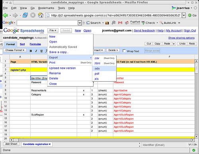
Task: Switch to the Sort tab
Action: click(22, 44)
